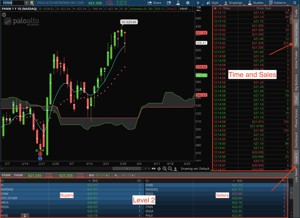
Task: Open the Drawings menu
Action: coord(233,3)
